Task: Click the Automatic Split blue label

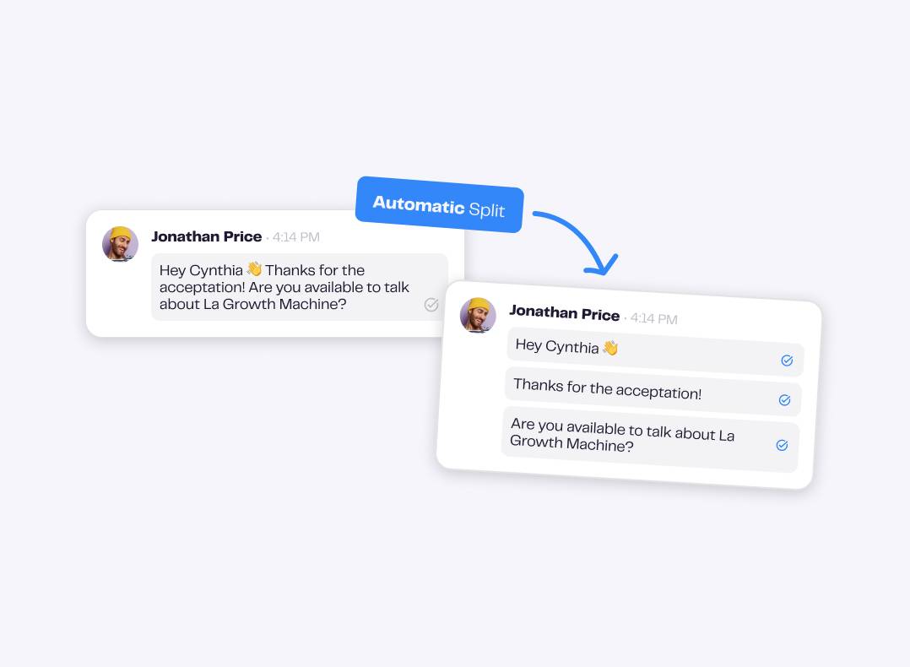Action: 439,205
